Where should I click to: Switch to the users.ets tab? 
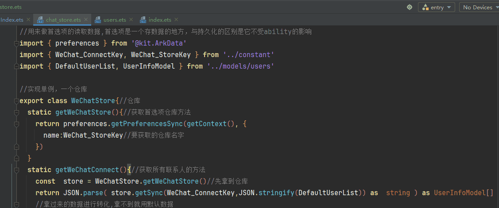point(115,20)
